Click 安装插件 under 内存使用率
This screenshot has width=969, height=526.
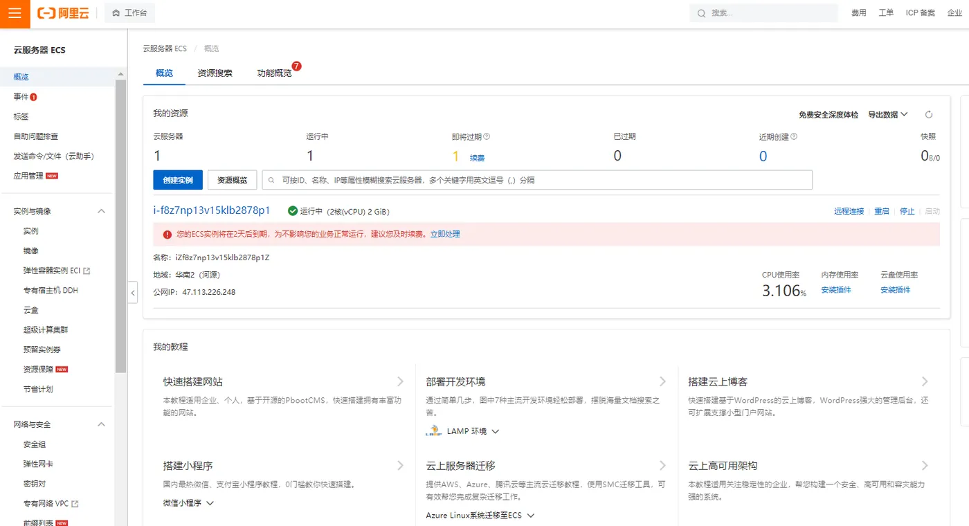point(836,290)
